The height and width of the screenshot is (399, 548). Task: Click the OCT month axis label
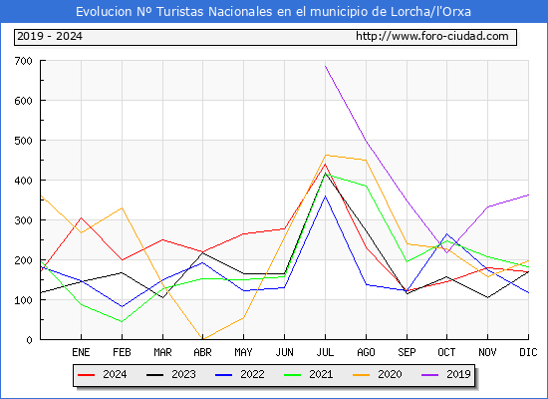(x=446, y=352)
